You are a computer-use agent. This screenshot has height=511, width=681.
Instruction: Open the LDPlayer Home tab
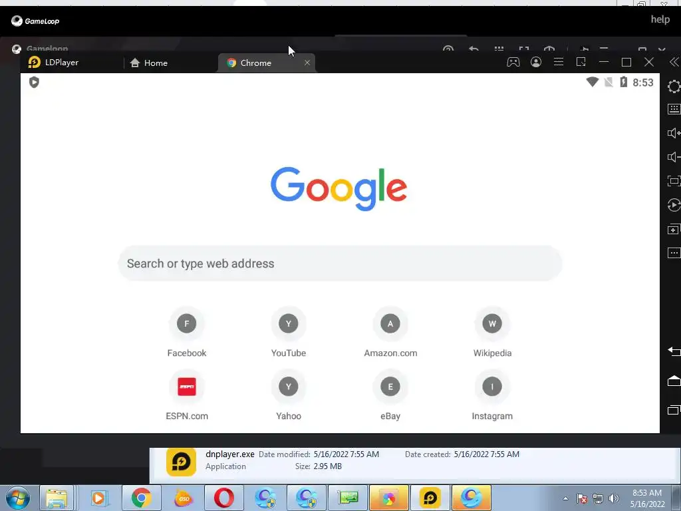click(149, 63)
